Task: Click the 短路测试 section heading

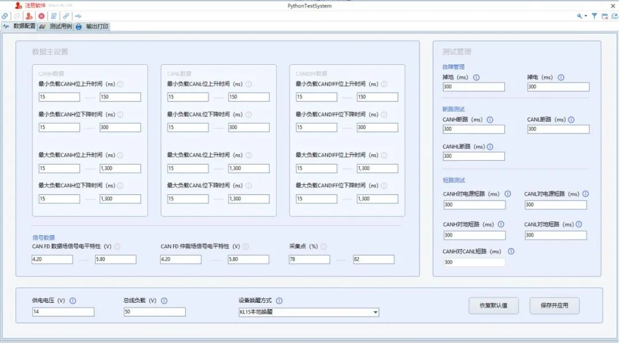Action: click(x=454, y=181)
